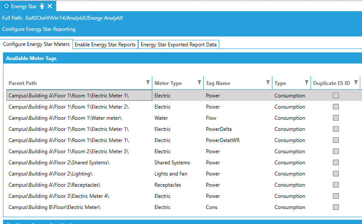Switch to Enable Energy Star Reports tab

(x=105, y=45)
